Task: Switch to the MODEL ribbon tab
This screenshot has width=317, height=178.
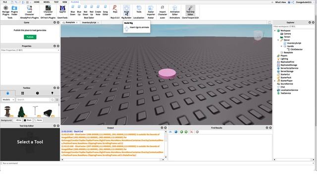Action: [47, 2]
